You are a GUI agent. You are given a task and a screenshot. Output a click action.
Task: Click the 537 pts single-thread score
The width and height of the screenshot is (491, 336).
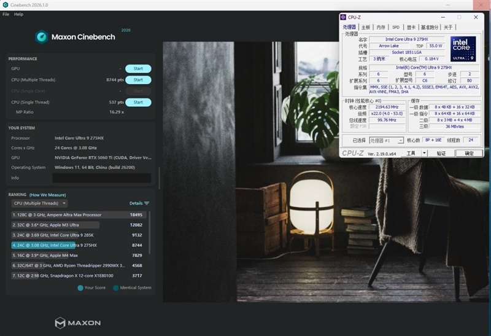pos(116,103)
